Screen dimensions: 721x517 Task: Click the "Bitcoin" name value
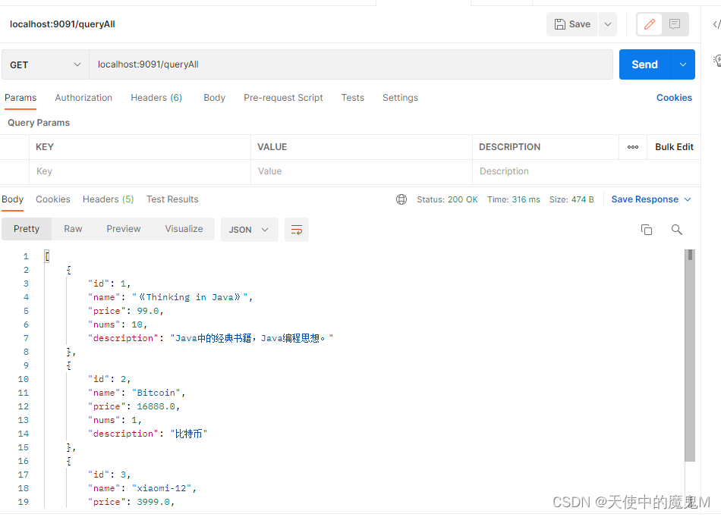(156, 393)
